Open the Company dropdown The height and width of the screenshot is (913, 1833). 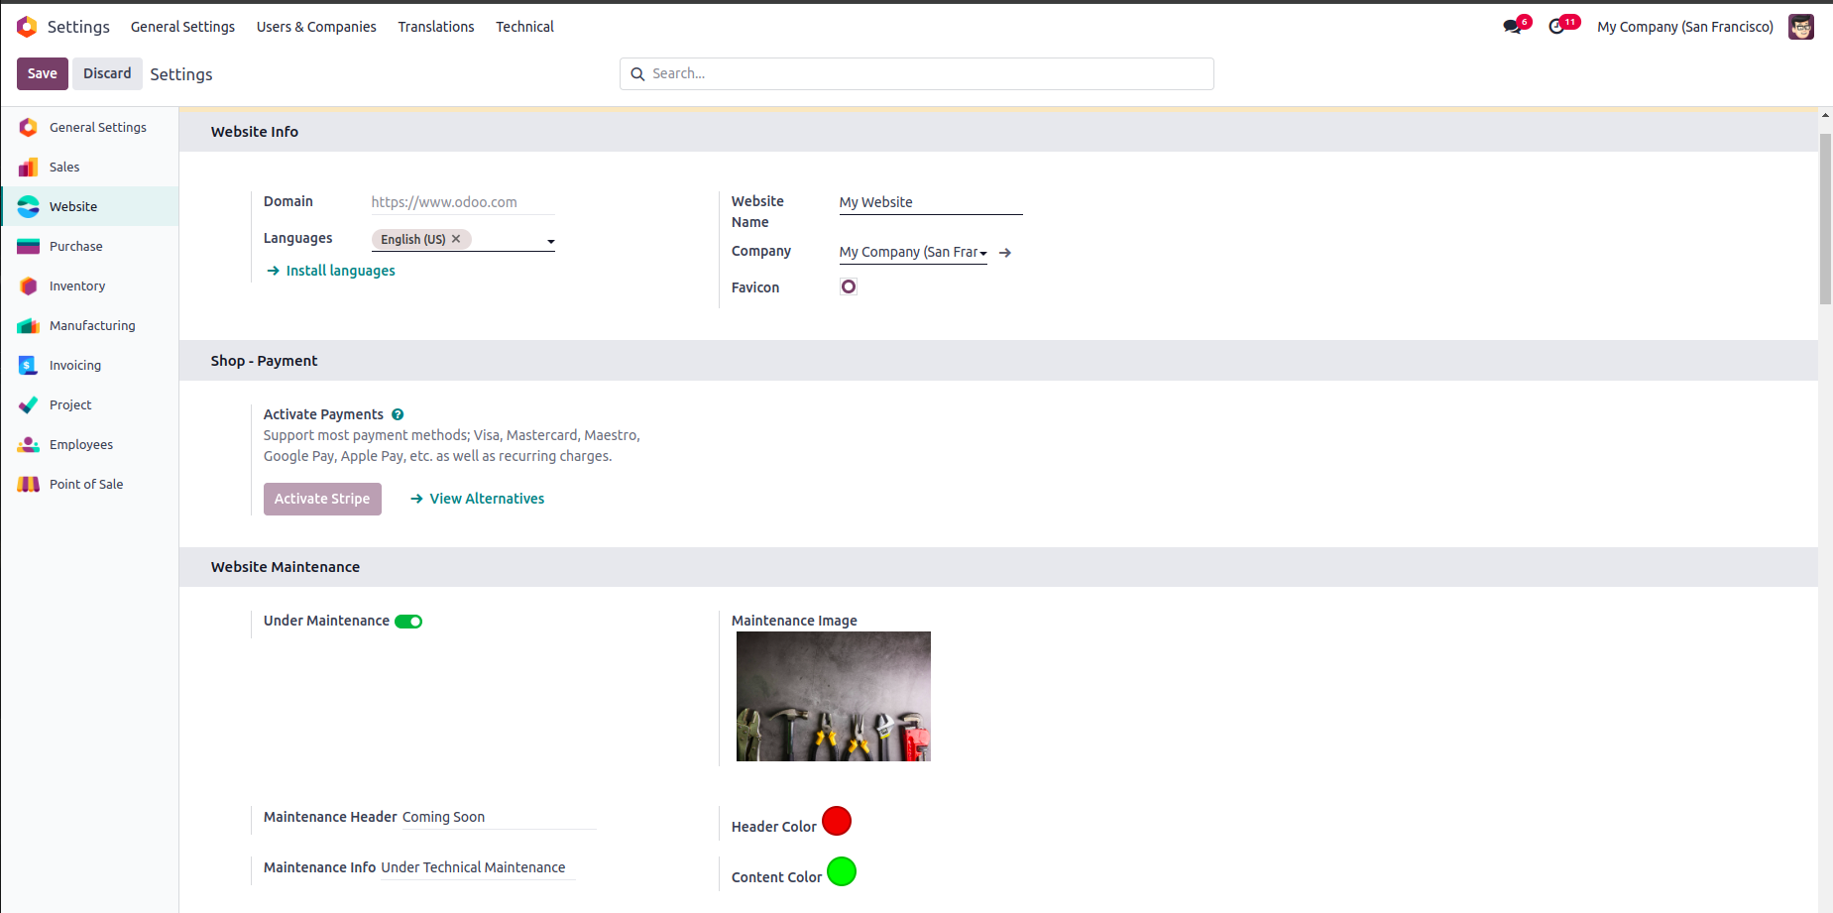click(913, 253)
